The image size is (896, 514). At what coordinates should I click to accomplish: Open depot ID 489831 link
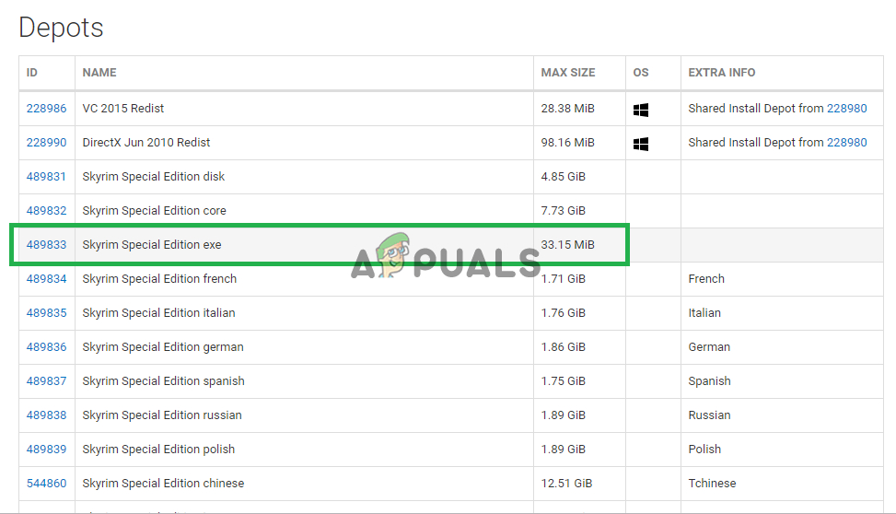[x=46, y=177]
